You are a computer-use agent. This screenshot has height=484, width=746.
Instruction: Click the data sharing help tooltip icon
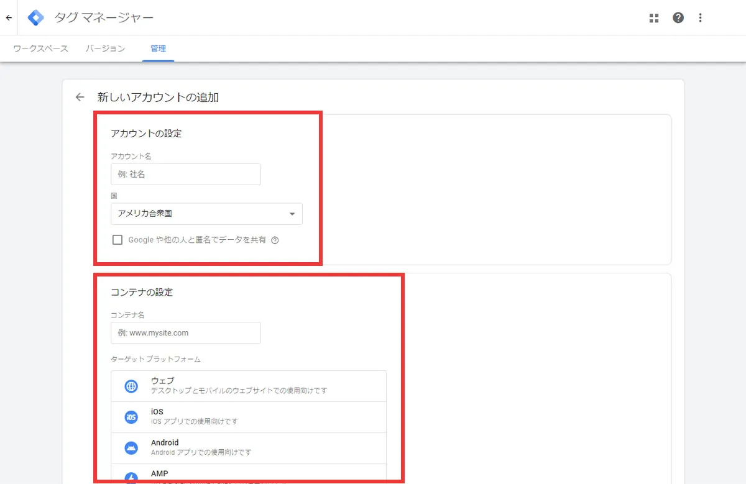click(275, 239)
